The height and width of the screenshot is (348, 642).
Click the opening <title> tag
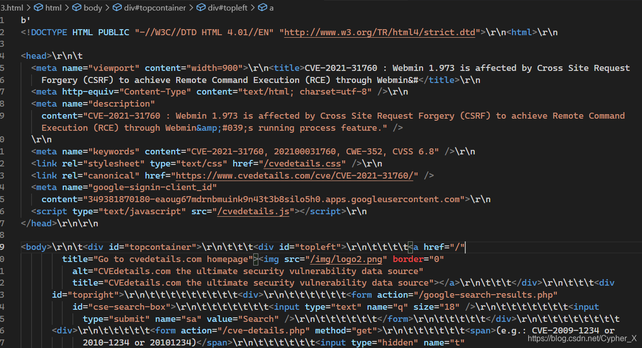point(287,68)
